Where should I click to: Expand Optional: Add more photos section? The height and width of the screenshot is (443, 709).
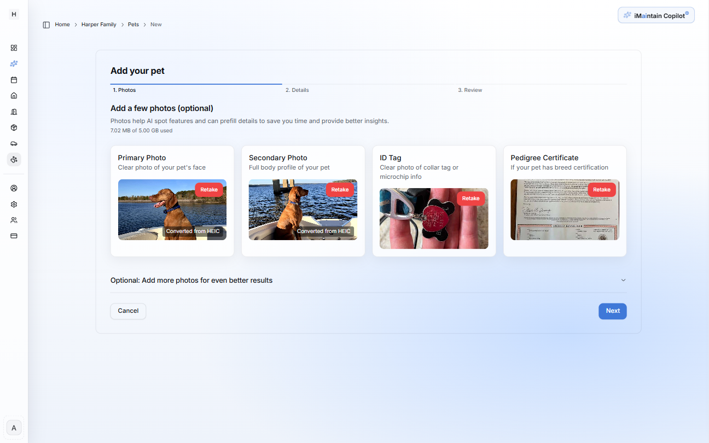[623, 279]
